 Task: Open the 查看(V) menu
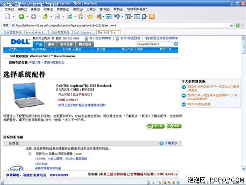click(35, 9)
